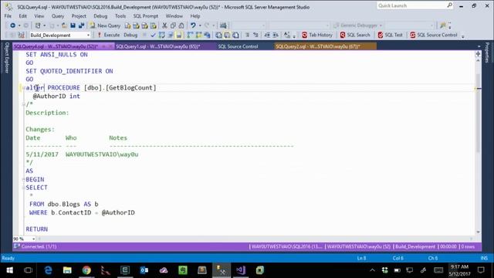Screen dimensions: 494x278
Task: Open Outlook from taskbar
Action: coord(144,270)
